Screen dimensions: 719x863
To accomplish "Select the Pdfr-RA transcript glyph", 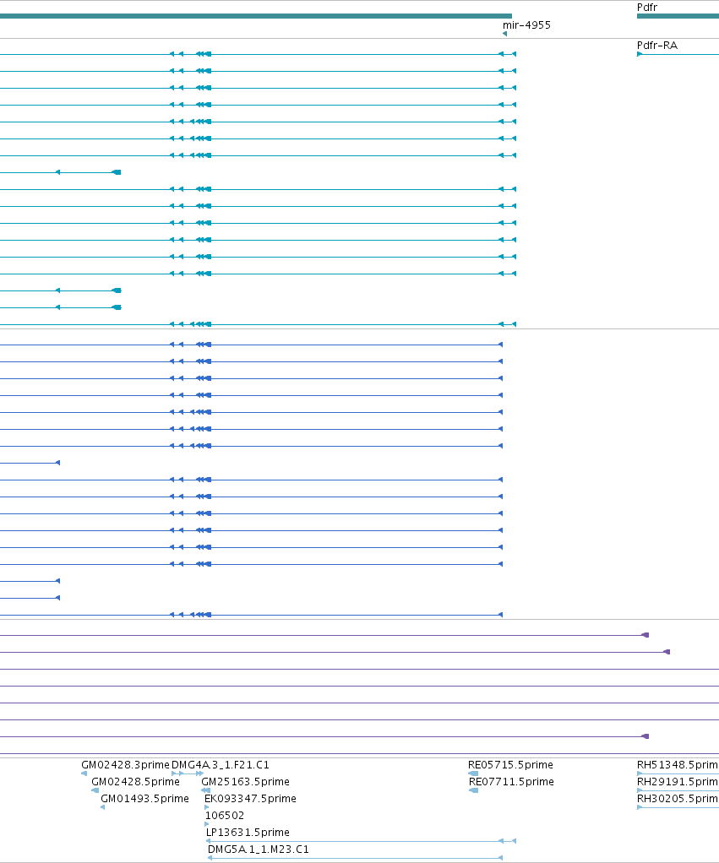I will point(678,54).
